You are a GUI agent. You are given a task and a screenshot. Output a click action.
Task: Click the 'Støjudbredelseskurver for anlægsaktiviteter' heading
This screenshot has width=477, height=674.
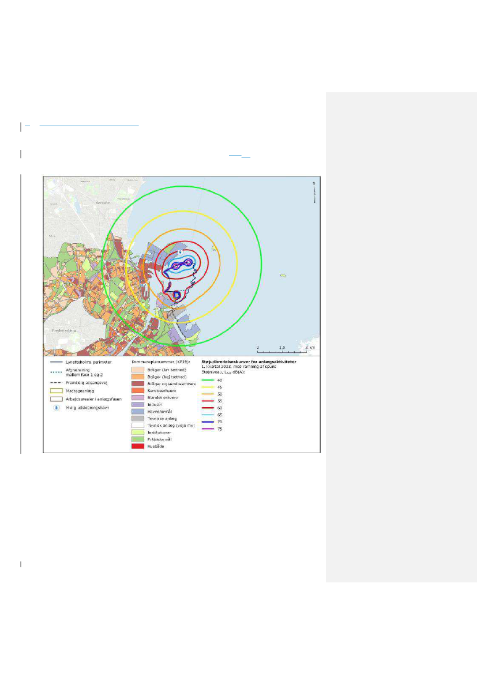pyautogui.click(x=249, y=362)
